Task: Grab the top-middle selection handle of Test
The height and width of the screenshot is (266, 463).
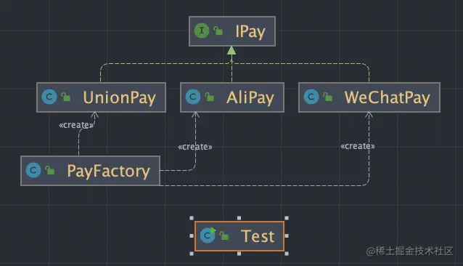Action: [239, 218]
